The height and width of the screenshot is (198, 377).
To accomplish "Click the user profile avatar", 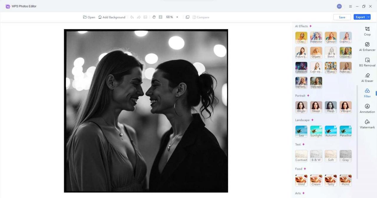I will 339,6.
